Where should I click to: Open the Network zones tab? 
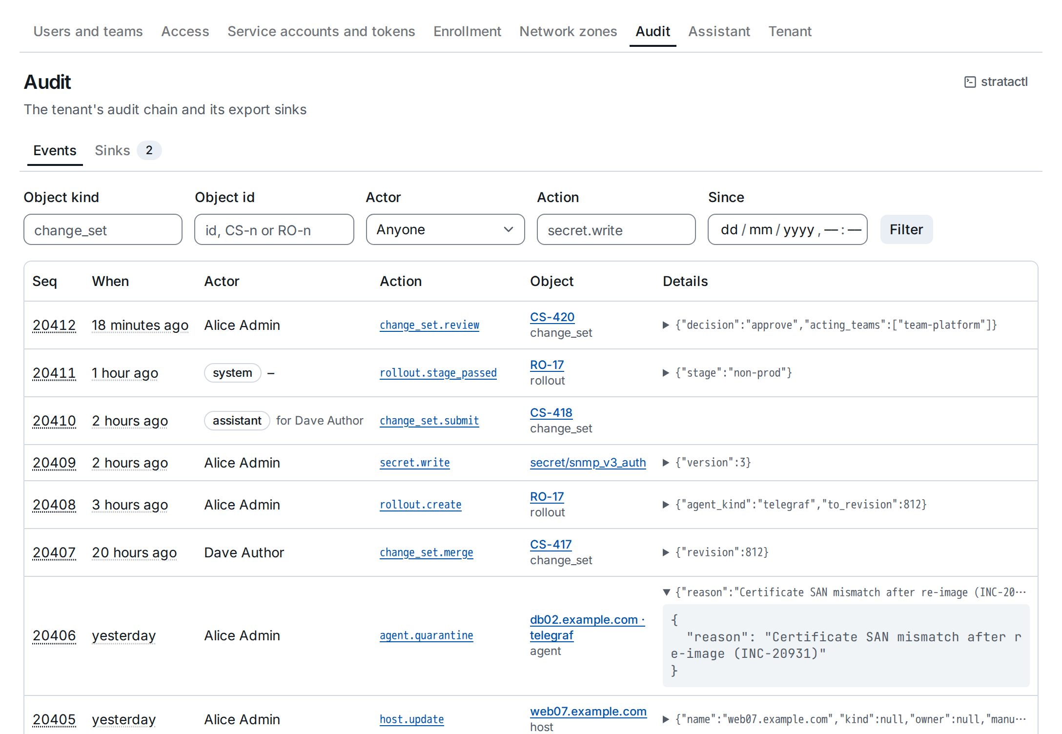[568, 31]
